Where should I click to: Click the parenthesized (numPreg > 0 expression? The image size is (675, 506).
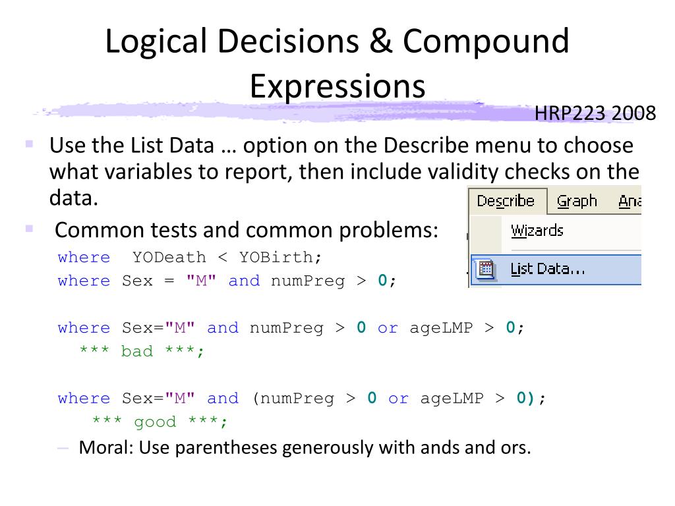pos(314,398)
